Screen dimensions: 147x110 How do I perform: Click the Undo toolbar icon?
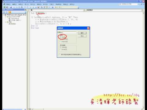(25, 7)
